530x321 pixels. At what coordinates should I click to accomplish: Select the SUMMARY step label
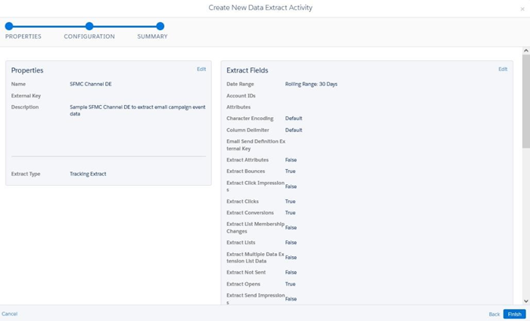152,36
